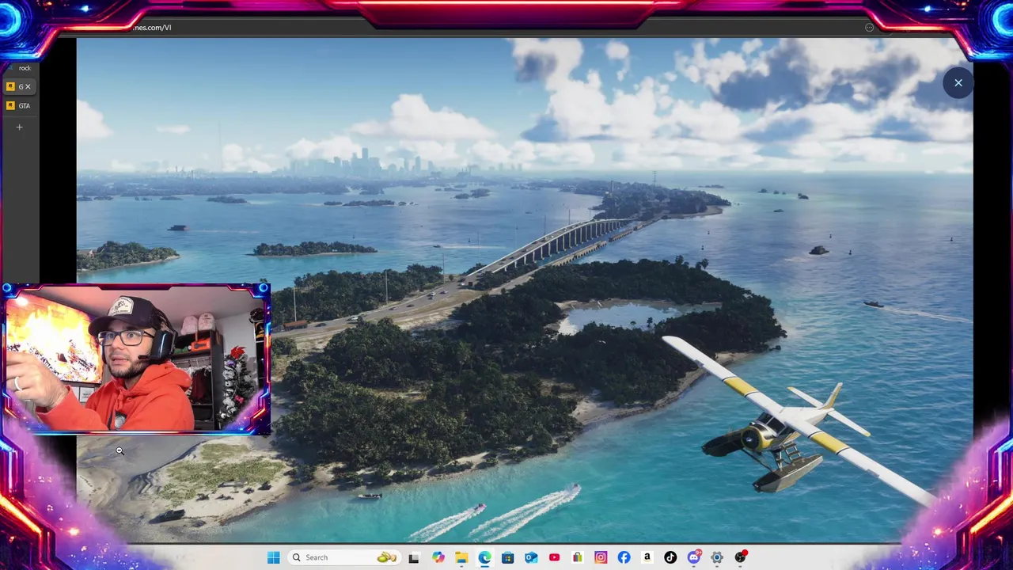Open Task View from the taskbar
The image size is (1013, 570).
pyautogui.click(x=413, y=557)
